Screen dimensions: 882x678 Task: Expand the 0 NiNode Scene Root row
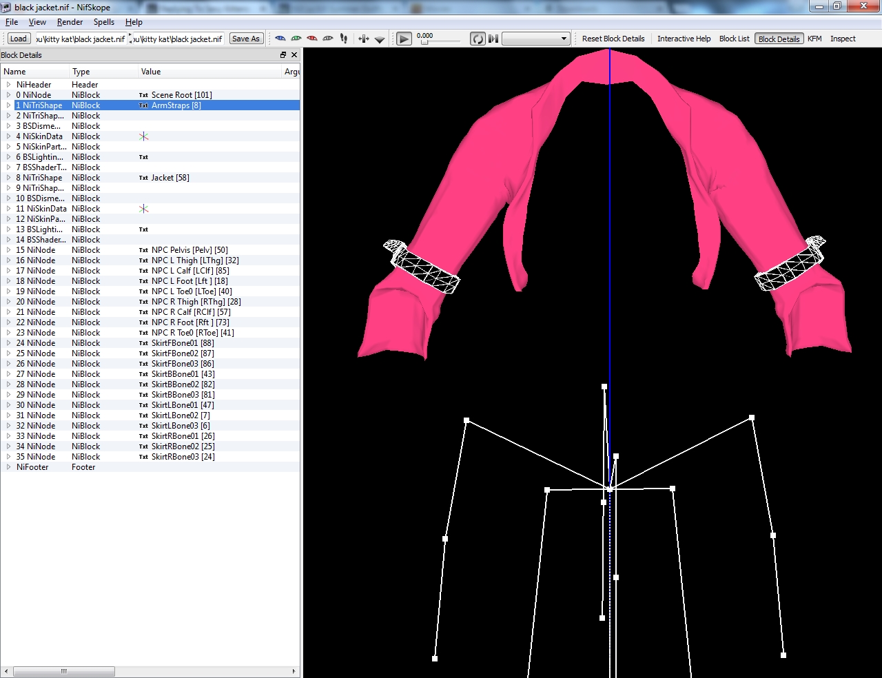tap(9, 95)
